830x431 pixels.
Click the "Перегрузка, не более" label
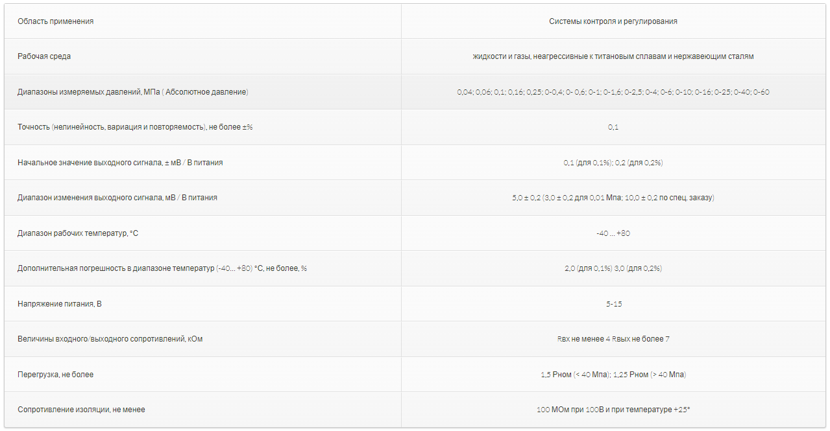(55, 375)
